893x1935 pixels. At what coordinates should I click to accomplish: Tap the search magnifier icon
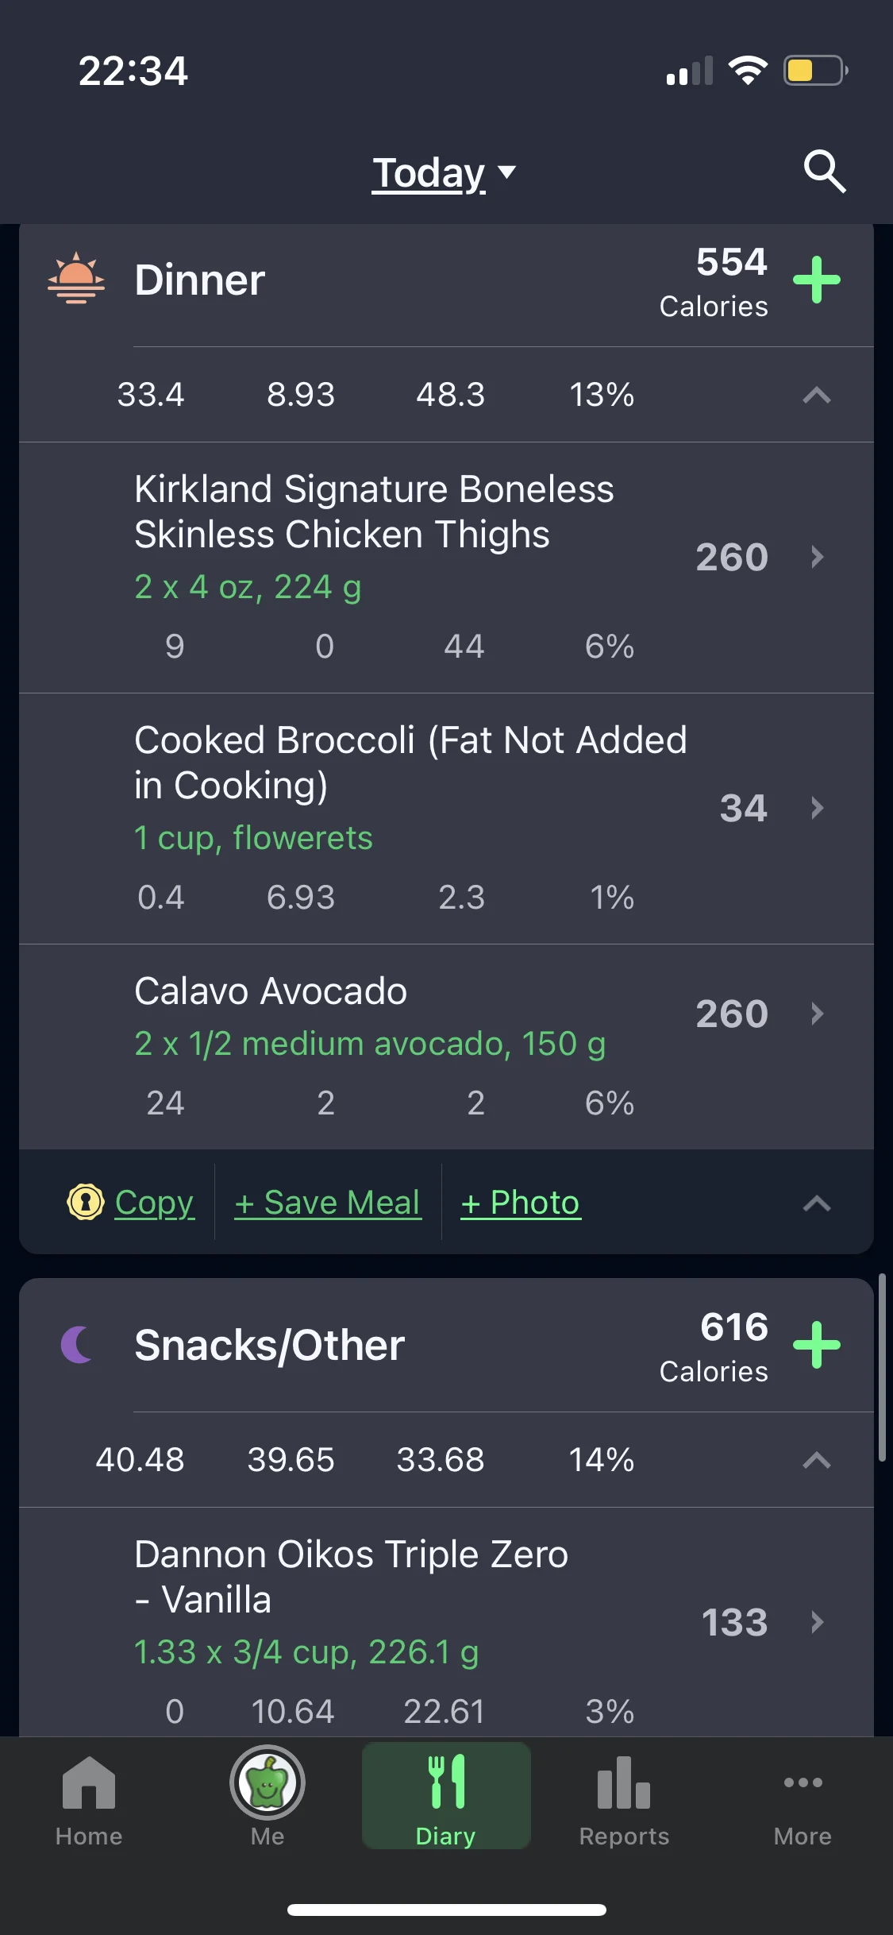825,171
